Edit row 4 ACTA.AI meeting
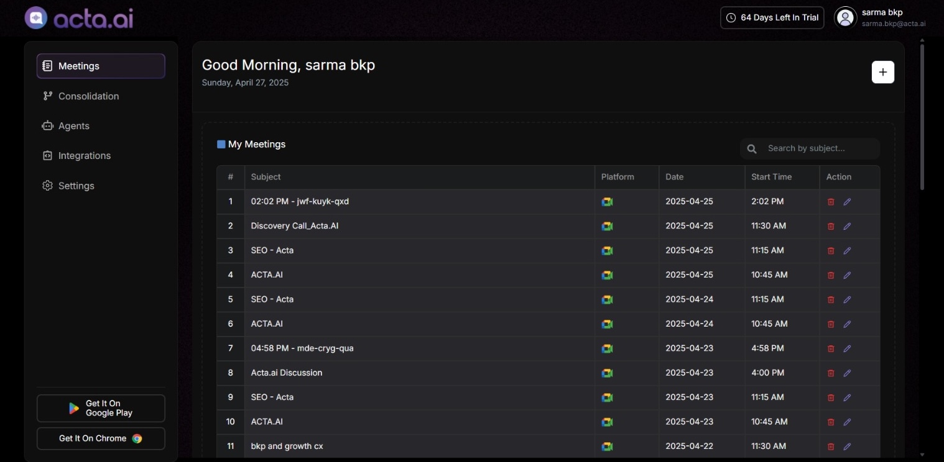The height and width of the screenshot is (462, 944). [847, 275]
